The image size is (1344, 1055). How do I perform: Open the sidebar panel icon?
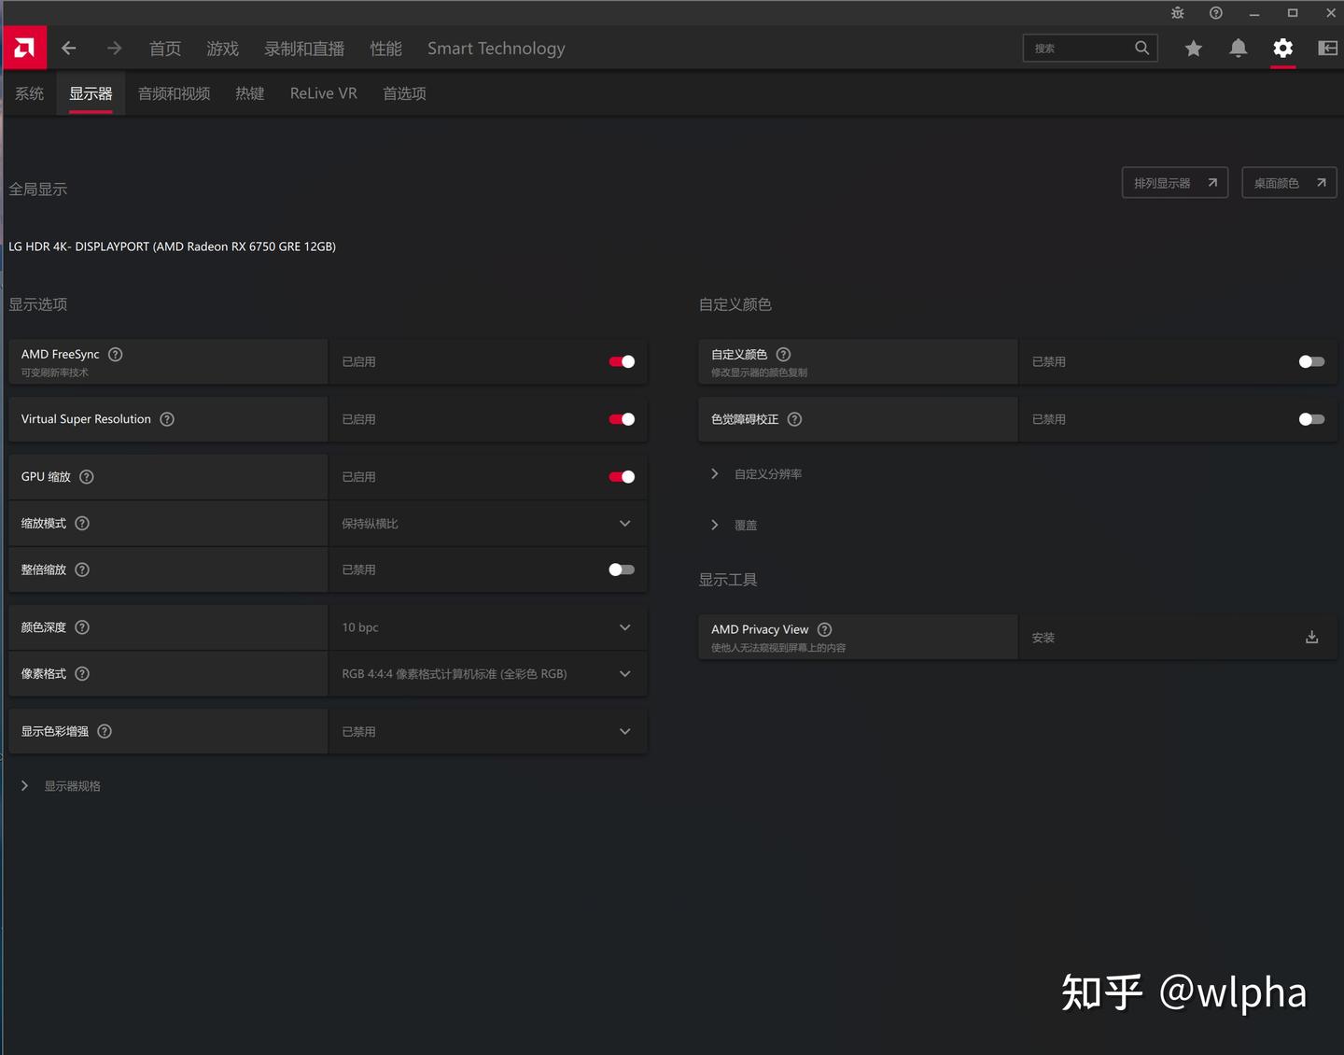click(x=1327, y=48)
